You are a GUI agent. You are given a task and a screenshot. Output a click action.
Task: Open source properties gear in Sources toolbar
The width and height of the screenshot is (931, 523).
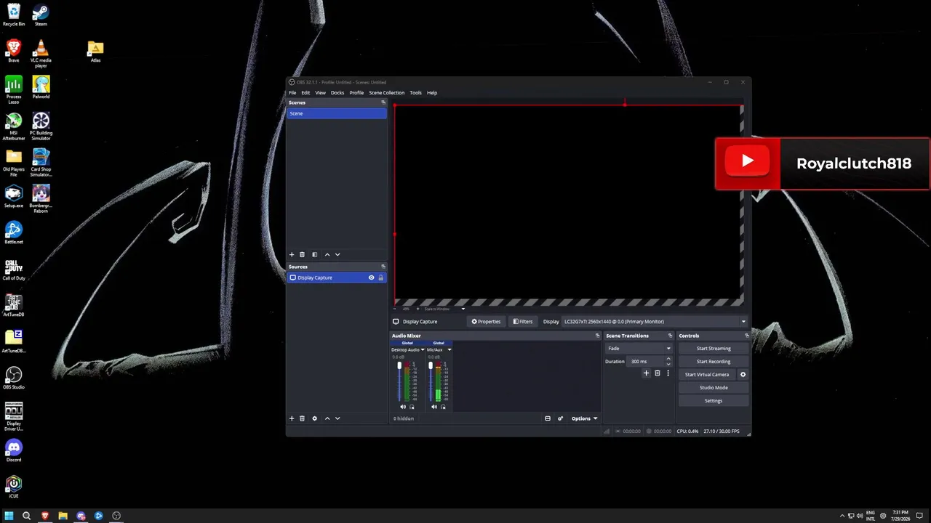[314, 418]
